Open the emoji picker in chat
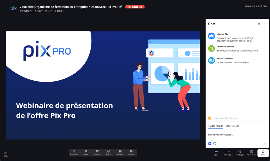This screenshot has width=270, height=161. (x=215, y=144)
